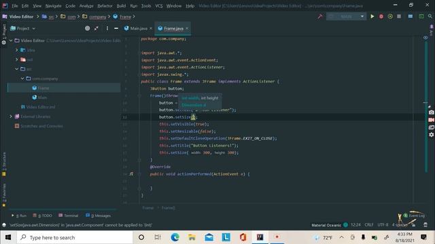
Task: Open the Navigate menu
Action: click(x=53, y=6)
